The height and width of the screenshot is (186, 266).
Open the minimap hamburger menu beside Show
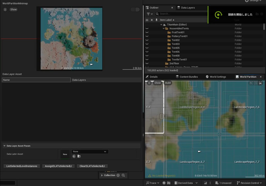[x=5, y=10]
